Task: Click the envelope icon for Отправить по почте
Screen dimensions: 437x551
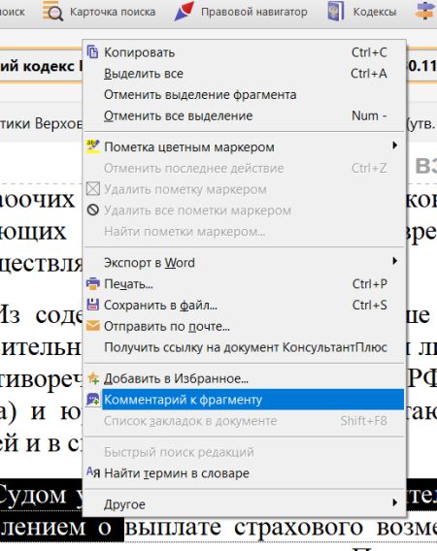Action: (x=93, y=326)
